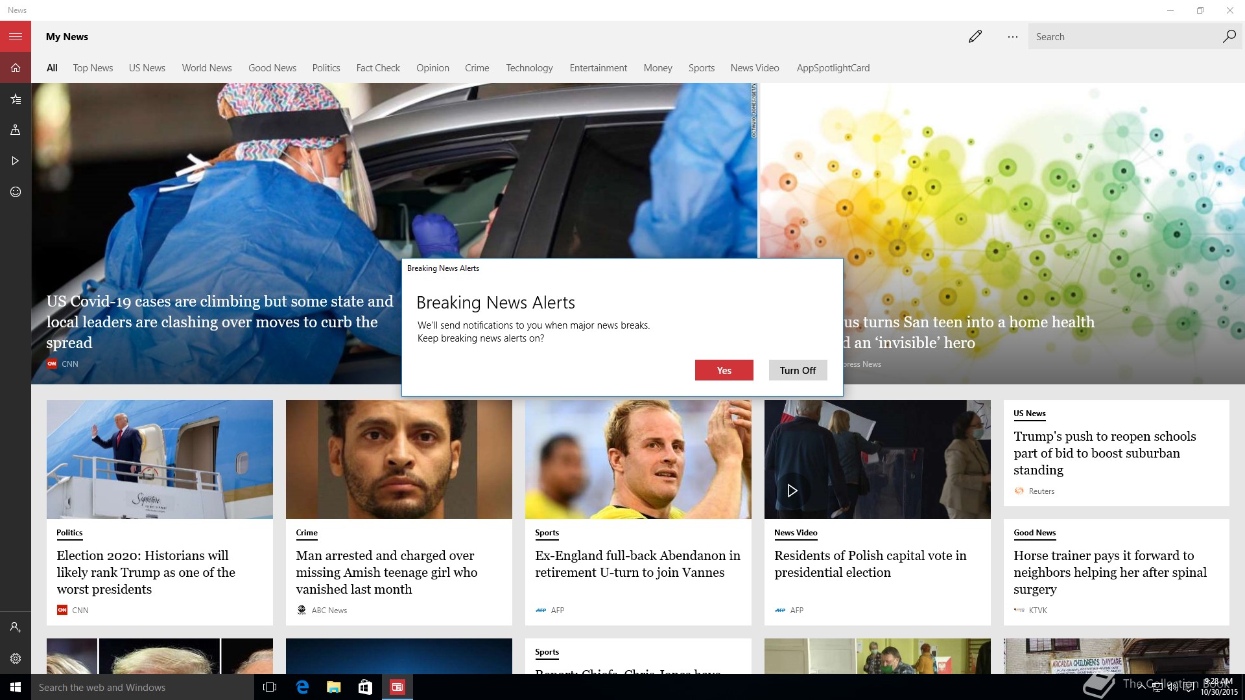Play the Polish election video

[x=792, y=491]
